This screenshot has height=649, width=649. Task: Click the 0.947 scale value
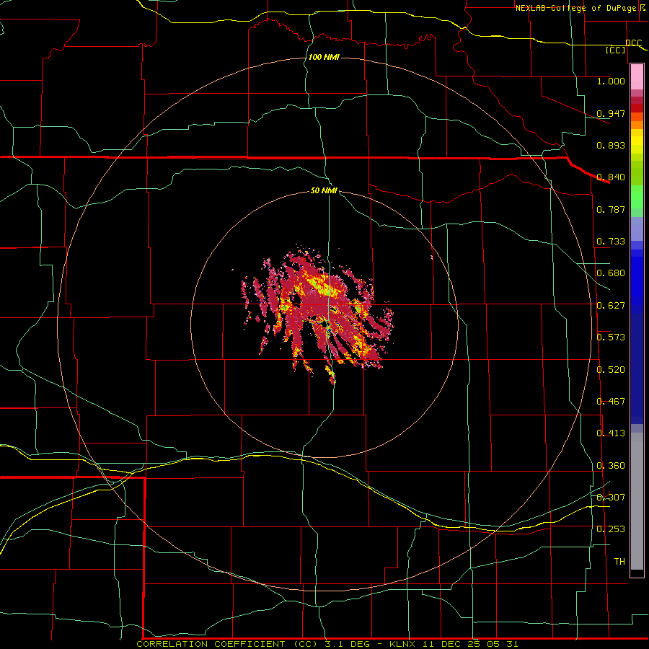611,113
